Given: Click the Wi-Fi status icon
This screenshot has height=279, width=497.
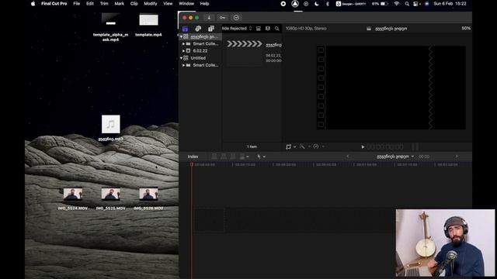Looking at the screenshot, I should click(397, 4).
